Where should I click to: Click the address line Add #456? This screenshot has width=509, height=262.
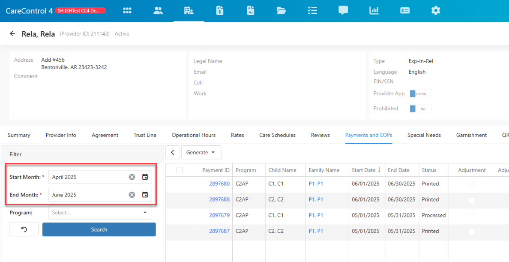53,60
